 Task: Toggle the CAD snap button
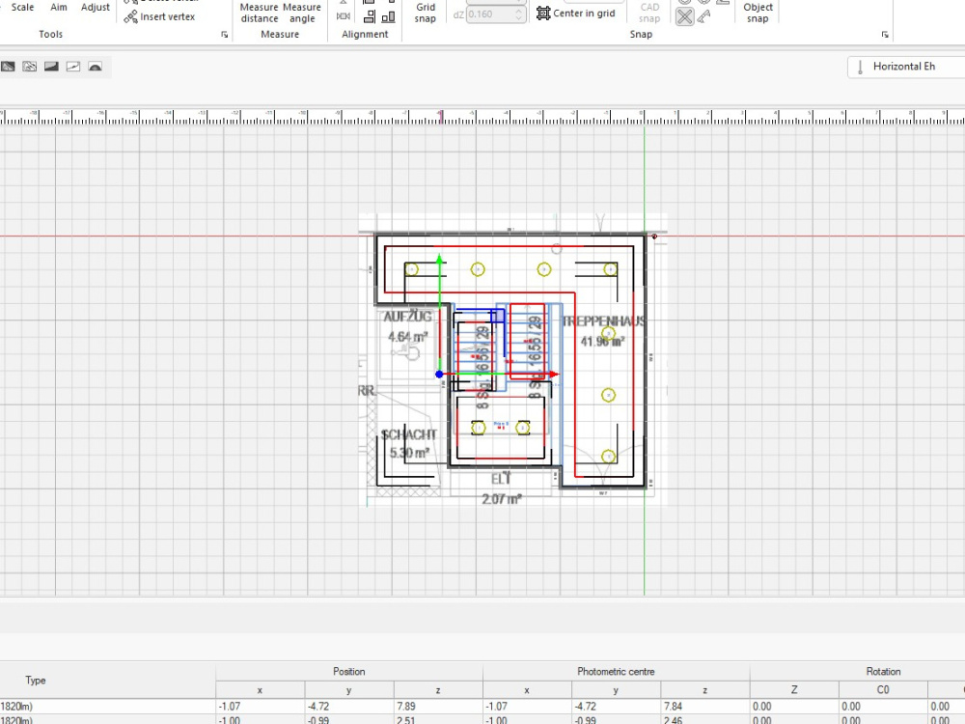click(649, 13)
